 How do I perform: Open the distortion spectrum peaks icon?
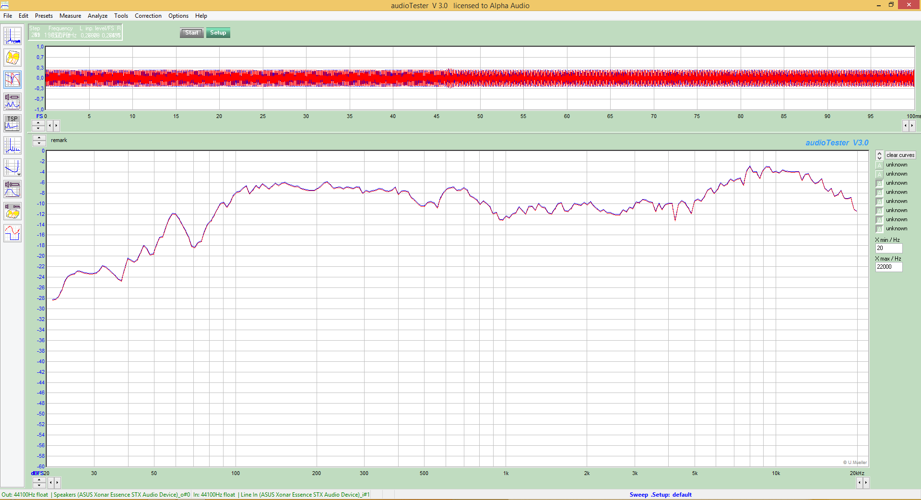pyautogui.click(x=12, y=145)
